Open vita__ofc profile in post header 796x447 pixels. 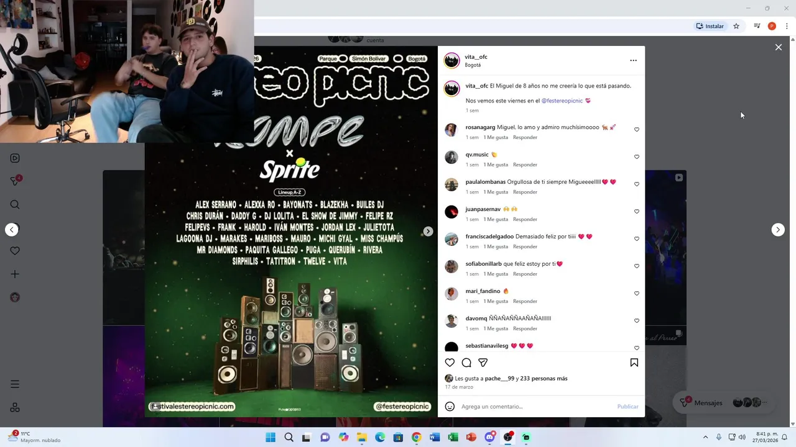click(476, 57)
